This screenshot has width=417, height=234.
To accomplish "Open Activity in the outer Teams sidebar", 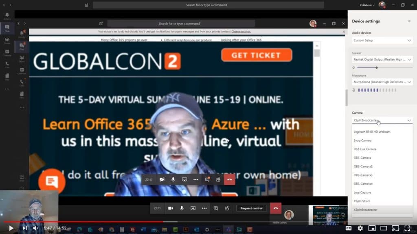I will (x=7, y=16).
